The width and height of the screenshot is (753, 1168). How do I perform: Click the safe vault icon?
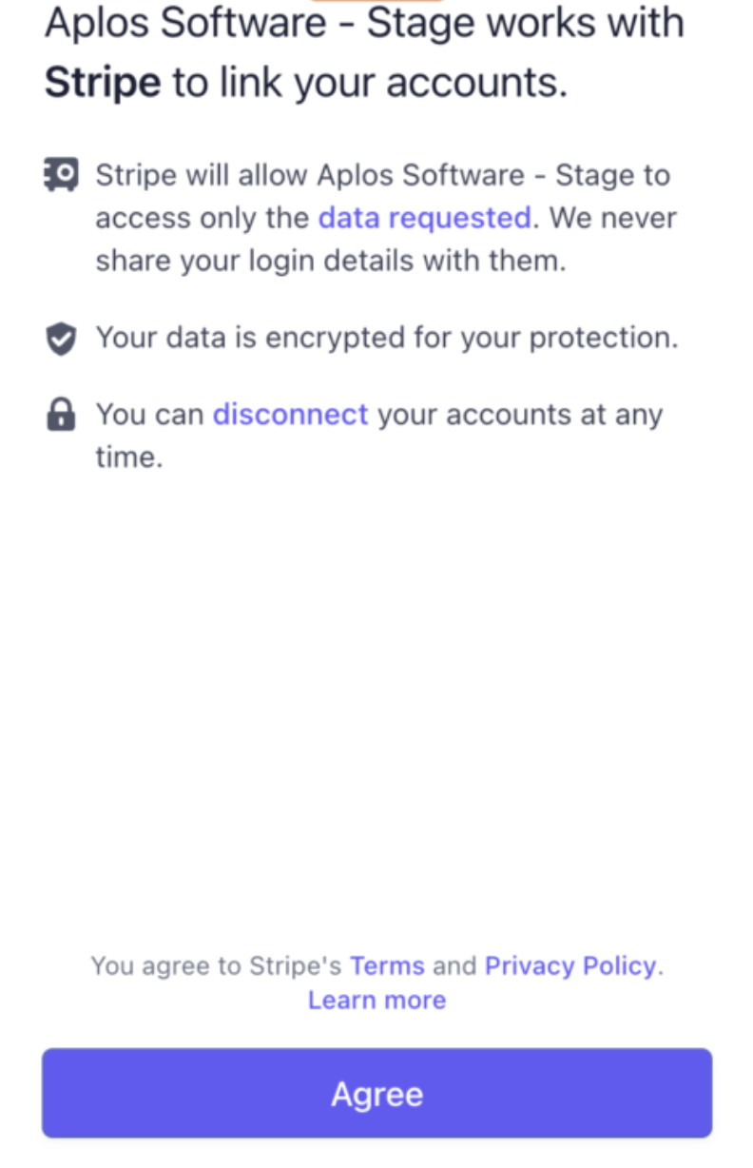pyautogui.click(x=61, y=175)
